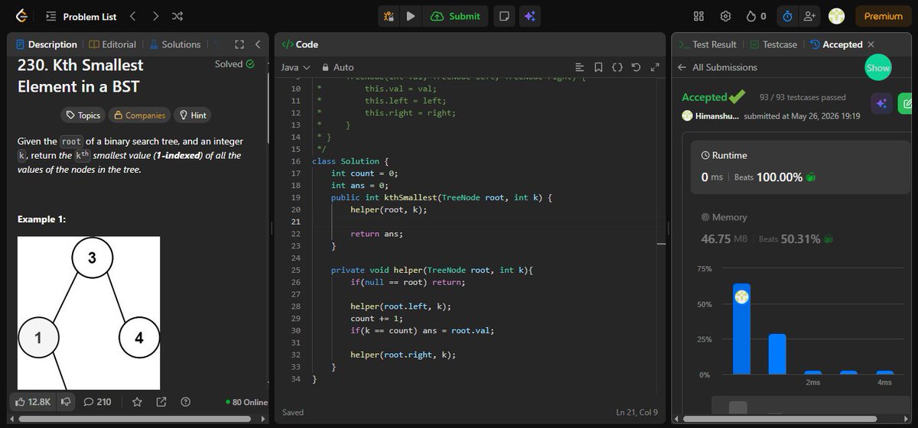Switch to the Testcase tab

pos(773,44)
